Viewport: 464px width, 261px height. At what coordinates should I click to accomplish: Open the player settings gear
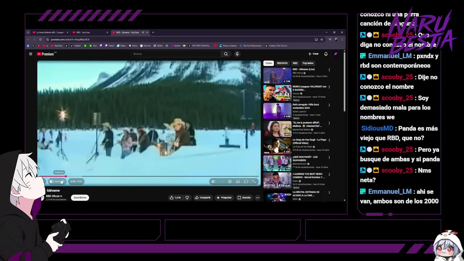coord(230,182)
